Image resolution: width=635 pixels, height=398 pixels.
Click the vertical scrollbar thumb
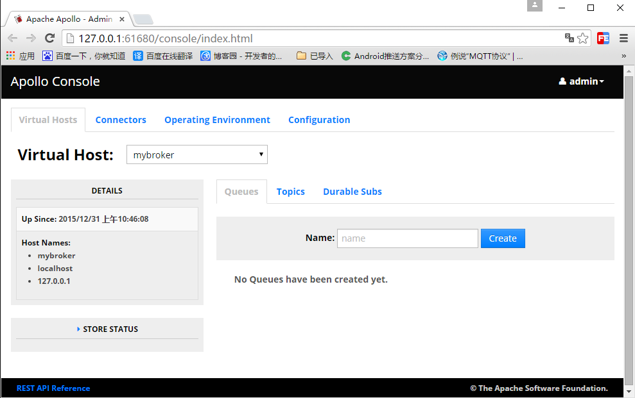click(629, 230)
